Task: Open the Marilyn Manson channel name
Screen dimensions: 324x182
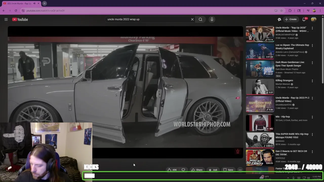Action: click(283, 84)
